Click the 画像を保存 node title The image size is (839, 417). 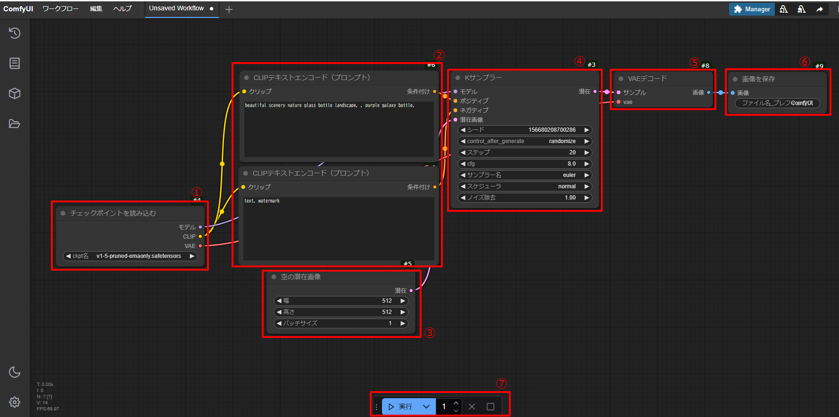click(x=758, y=79)
